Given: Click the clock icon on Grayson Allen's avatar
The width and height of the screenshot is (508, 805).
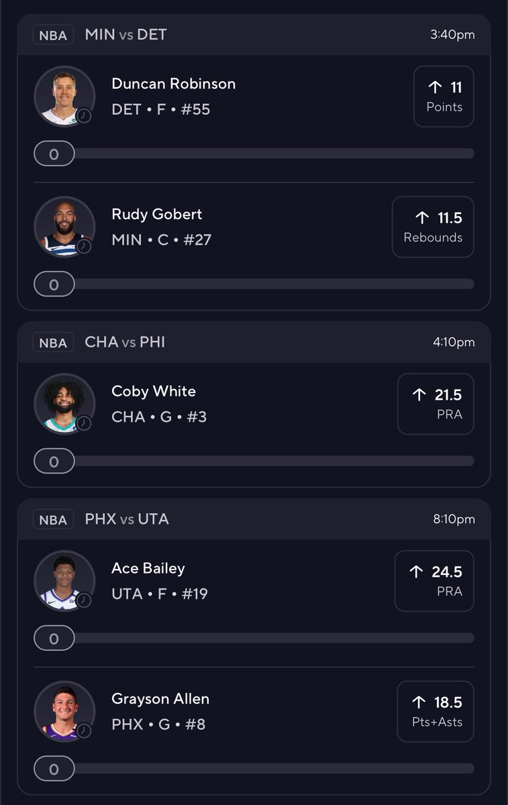Looking at the screenshot, I should tap(84, 731).
